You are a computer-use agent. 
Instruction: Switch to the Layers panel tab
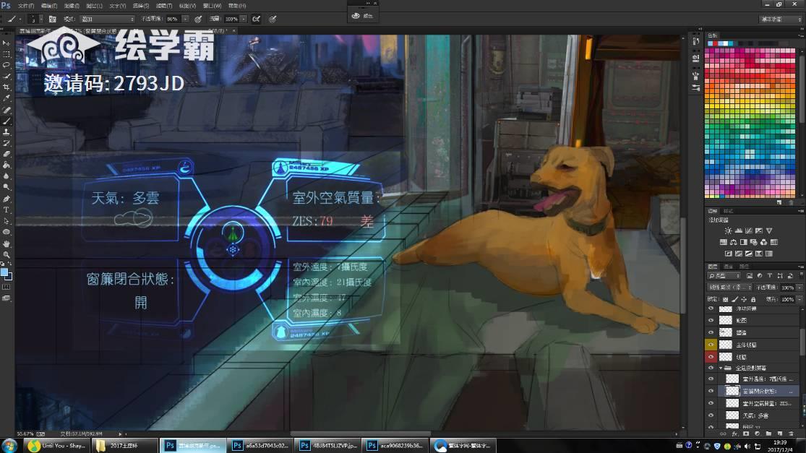point(713,266)
